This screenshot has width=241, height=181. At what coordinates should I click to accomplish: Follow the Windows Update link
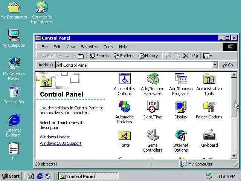(x=55, y=137)
